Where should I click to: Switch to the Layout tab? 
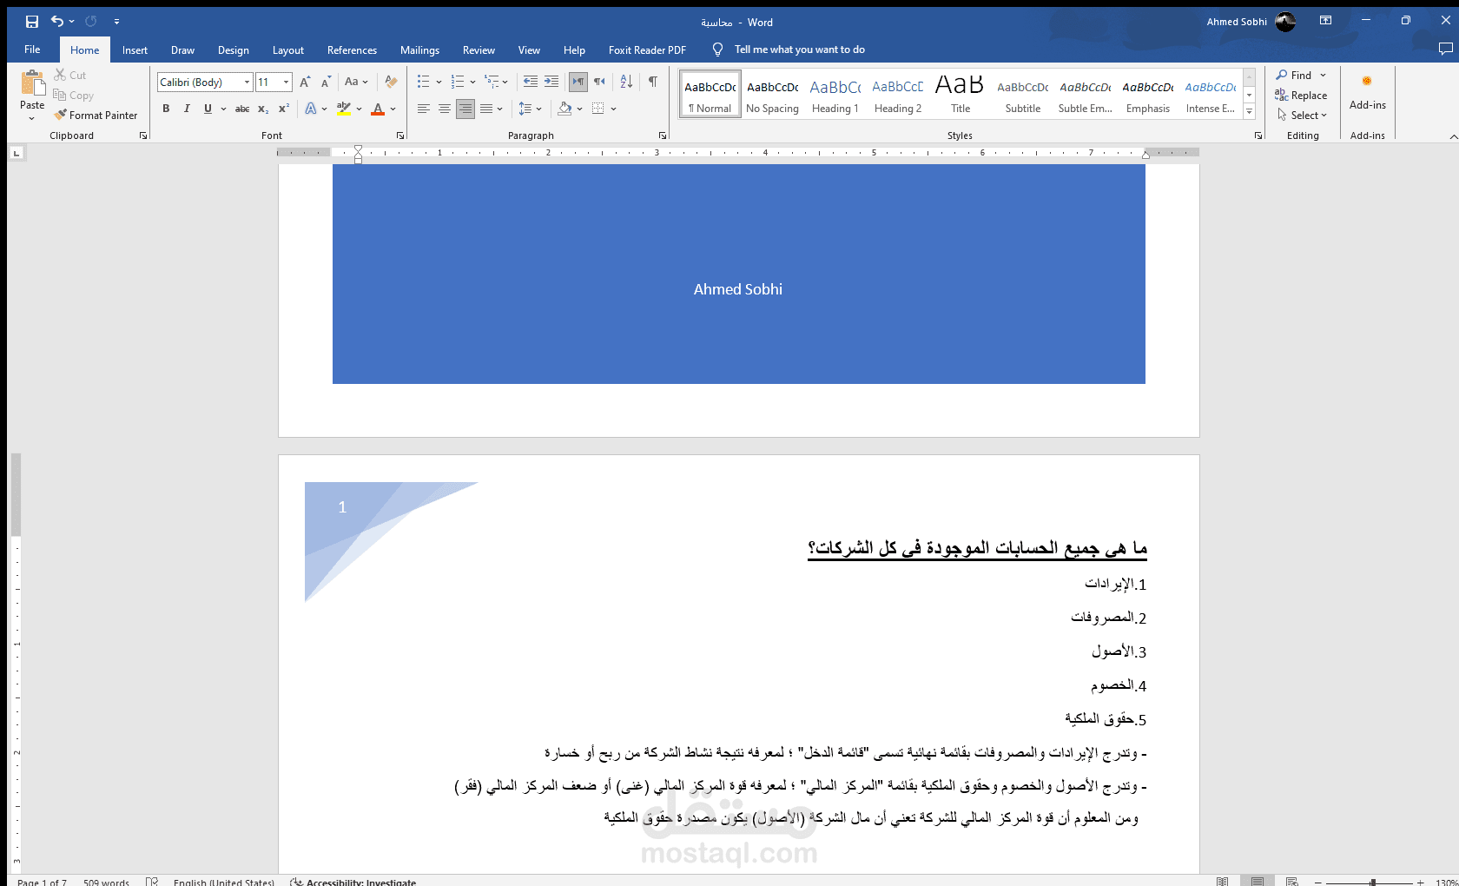pos(287,50)
